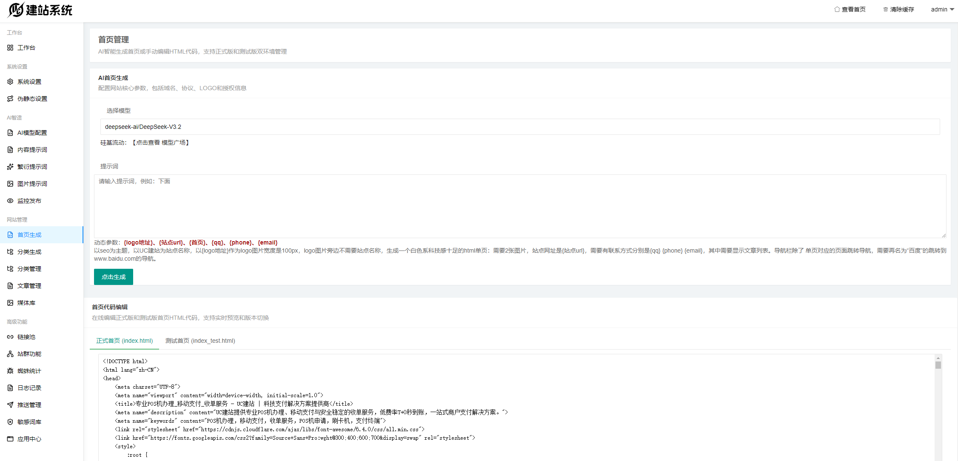Click 清除缓存 in the header
The height and width of the screenshot is (461, 958).
coord(898,9)
